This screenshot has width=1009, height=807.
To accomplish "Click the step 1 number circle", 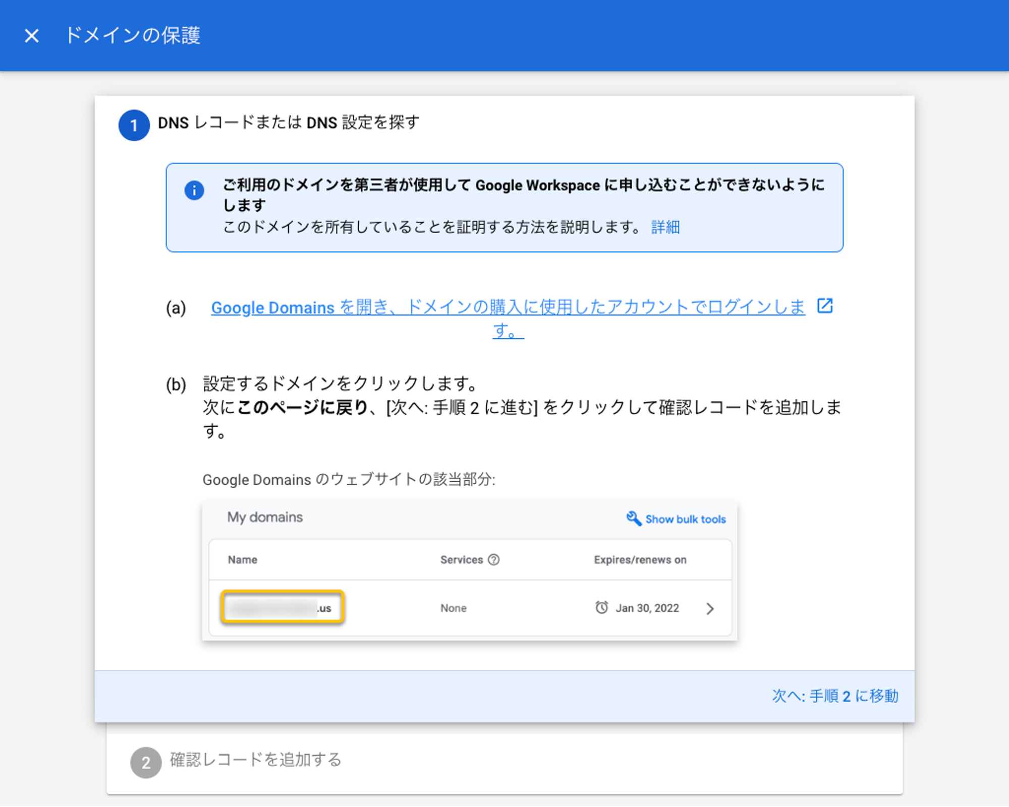I will [134, 125].
